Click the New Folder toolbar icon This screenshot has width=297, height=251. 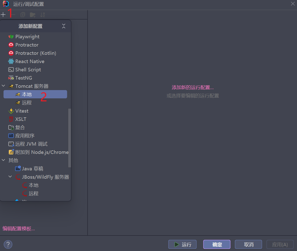click(x=33, y=15)
